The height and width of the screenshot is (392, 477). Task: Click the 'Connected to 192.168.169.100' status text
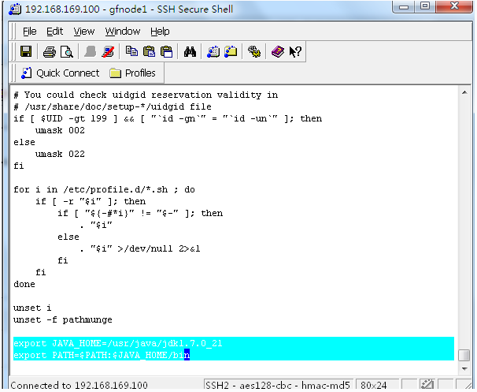point(79,385)
